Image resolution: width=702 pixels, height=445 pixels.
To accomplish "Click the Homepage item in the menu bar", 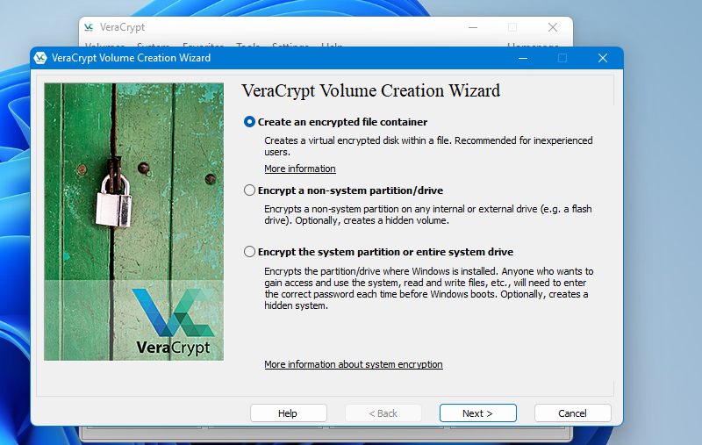I will (x=533, y=46).
